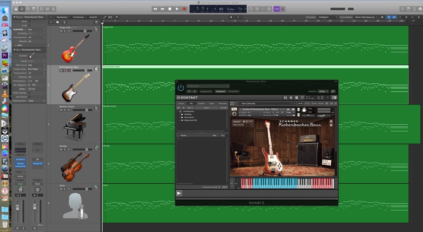Open the Notensystem Auto dropdown

tap(36, 101)
